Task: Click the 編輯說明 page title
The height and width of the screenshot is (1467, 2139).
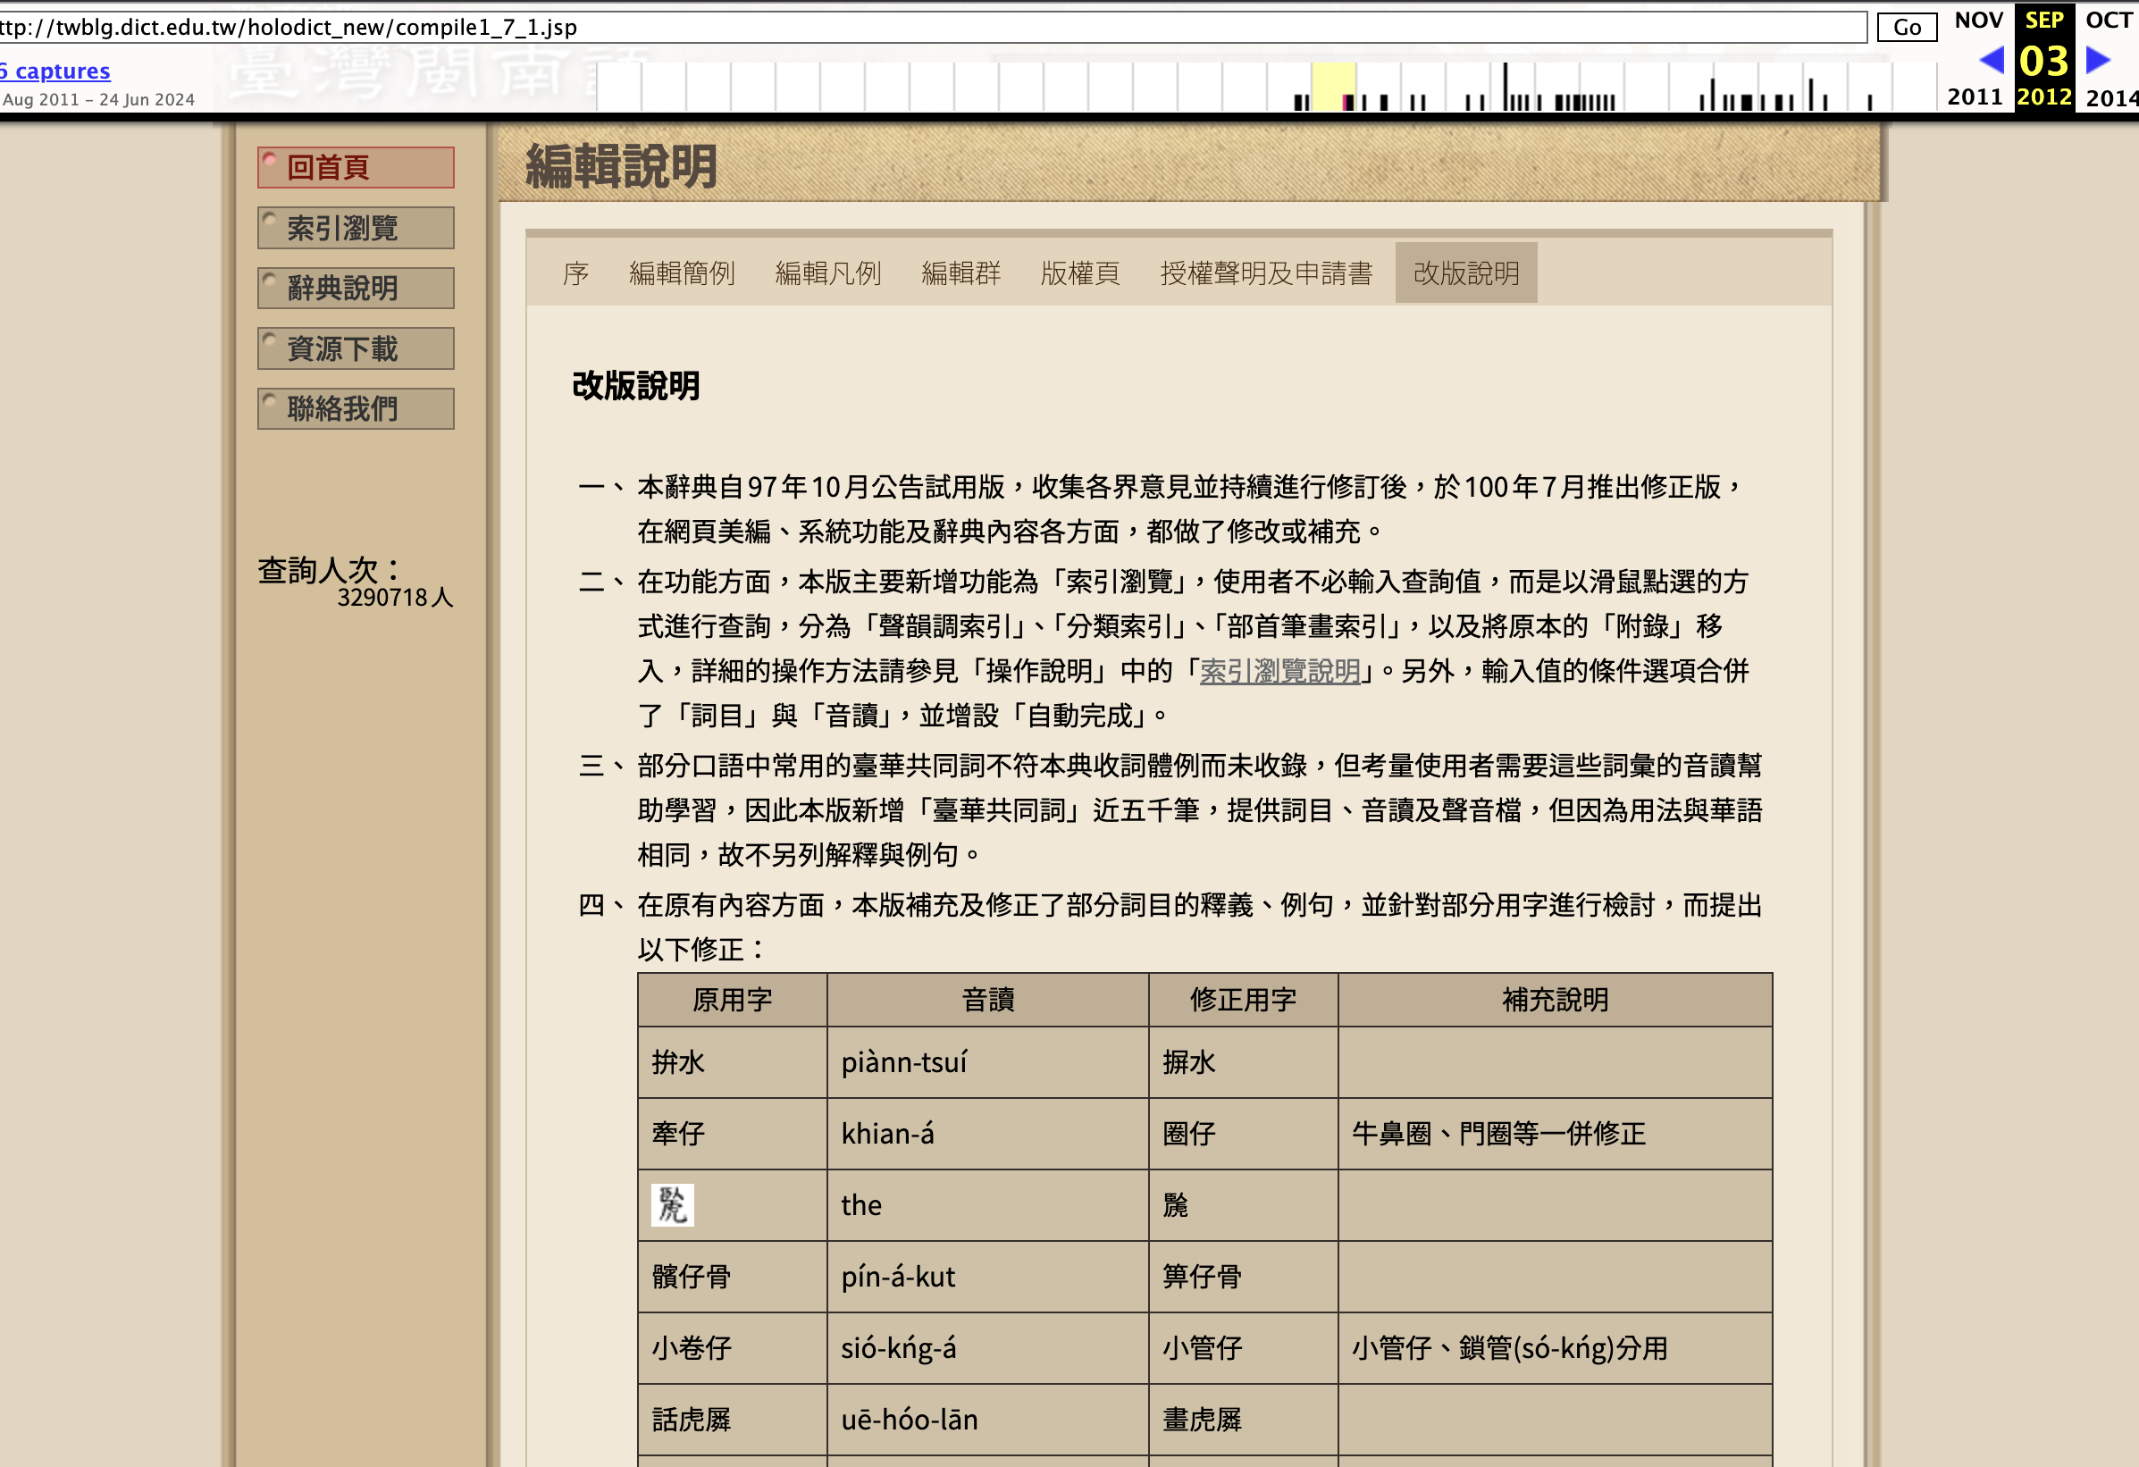Action: 621,166
